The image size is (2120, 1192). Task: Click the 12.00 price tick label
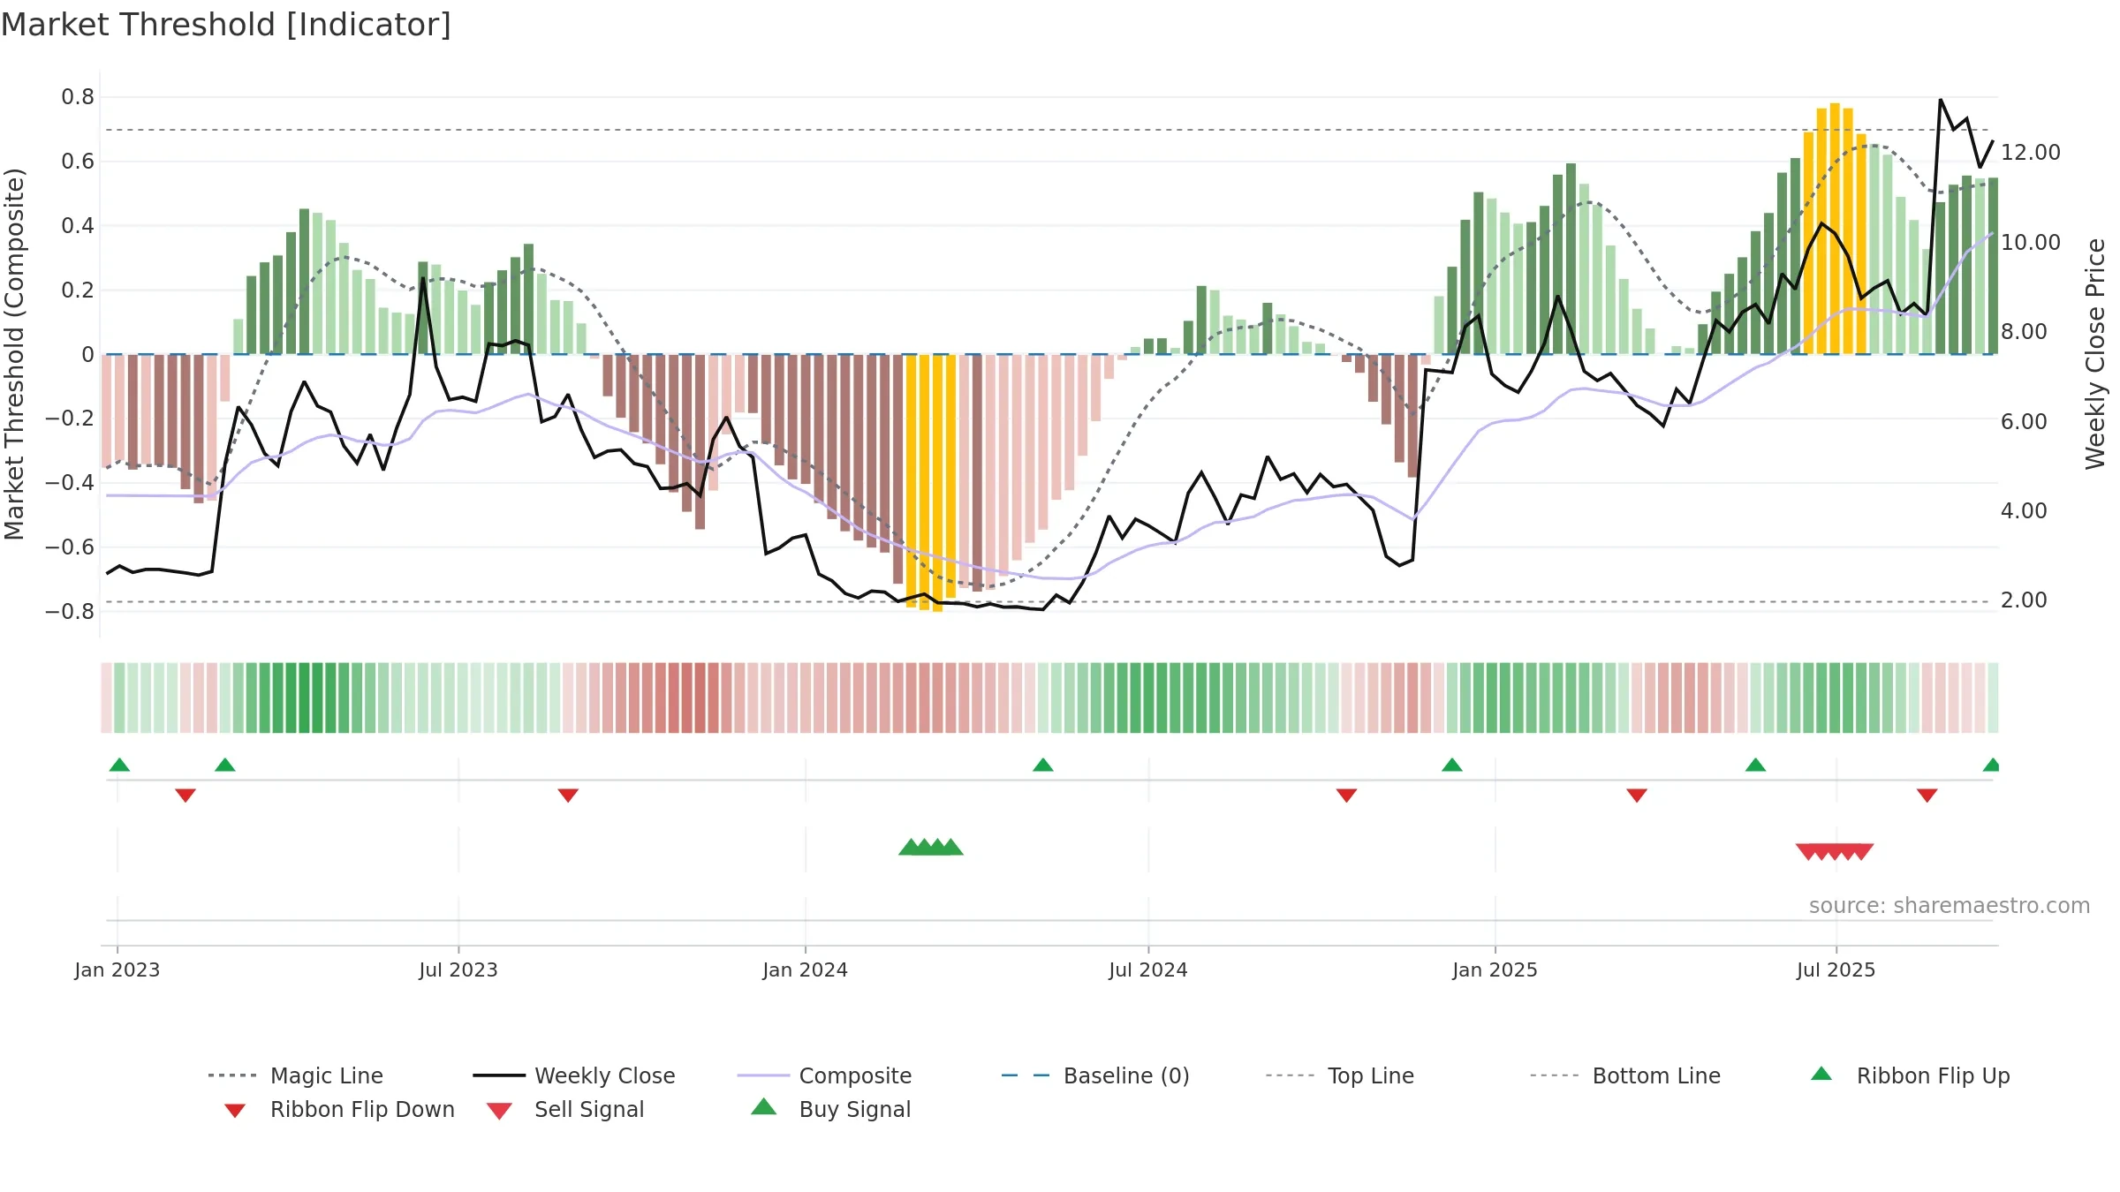coord(2031,153)
